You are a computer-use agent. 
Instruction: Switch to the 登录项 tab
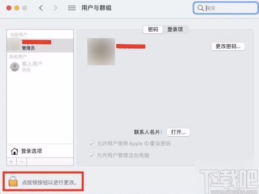coord(175,29)
